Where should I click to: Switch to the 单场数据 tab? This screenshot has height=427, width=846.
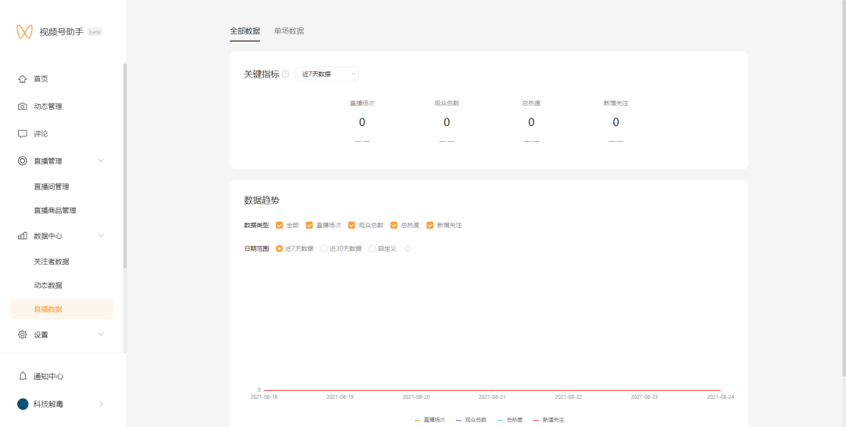point(288,31)
